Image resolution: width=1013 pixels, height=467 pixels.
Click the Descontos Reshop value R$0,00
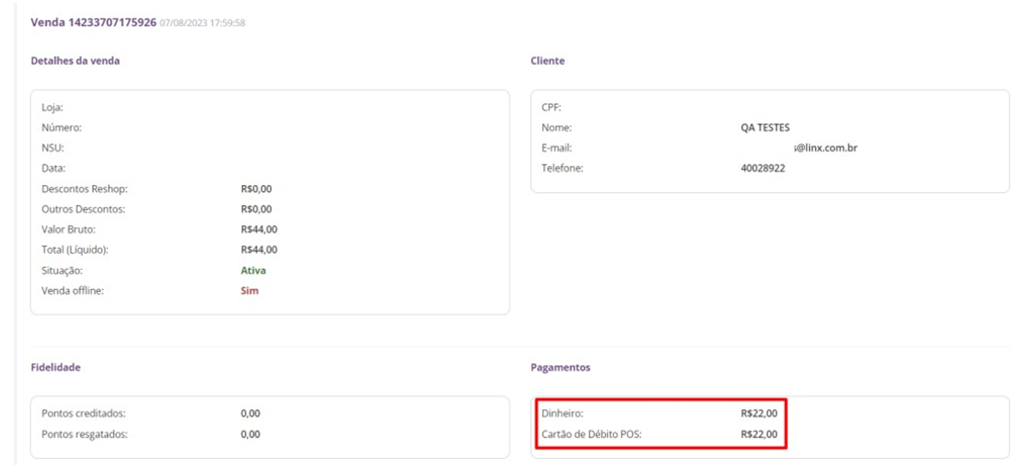(x=256, y=189)
